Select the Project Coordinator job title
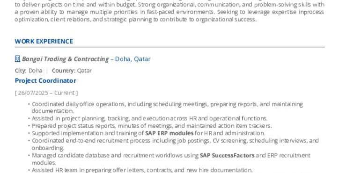Image resolution: width=339 pixels, height=173 pixels. [x=45, y=80]
